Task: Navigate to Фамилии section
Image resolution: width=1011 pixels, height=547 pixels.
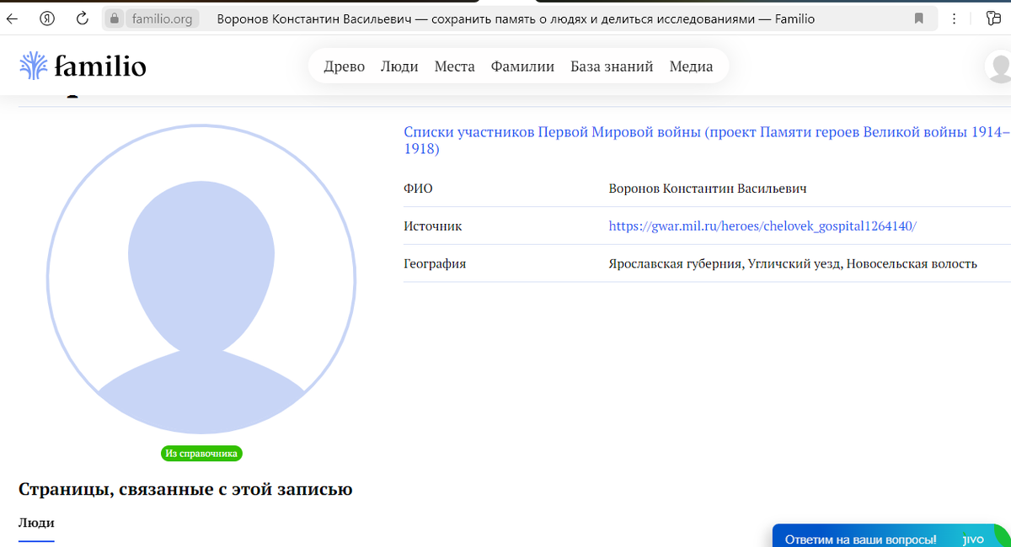Action: [522, 66]
